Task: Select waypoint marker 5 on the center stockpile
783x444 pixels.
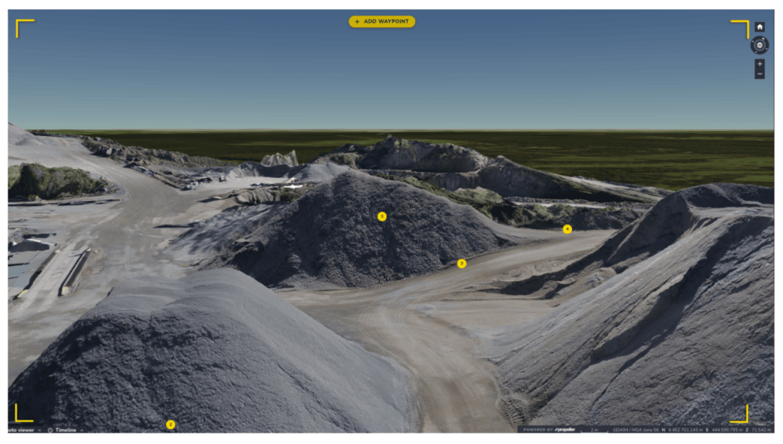Action: pyautogui.click(x=382, y=216)
